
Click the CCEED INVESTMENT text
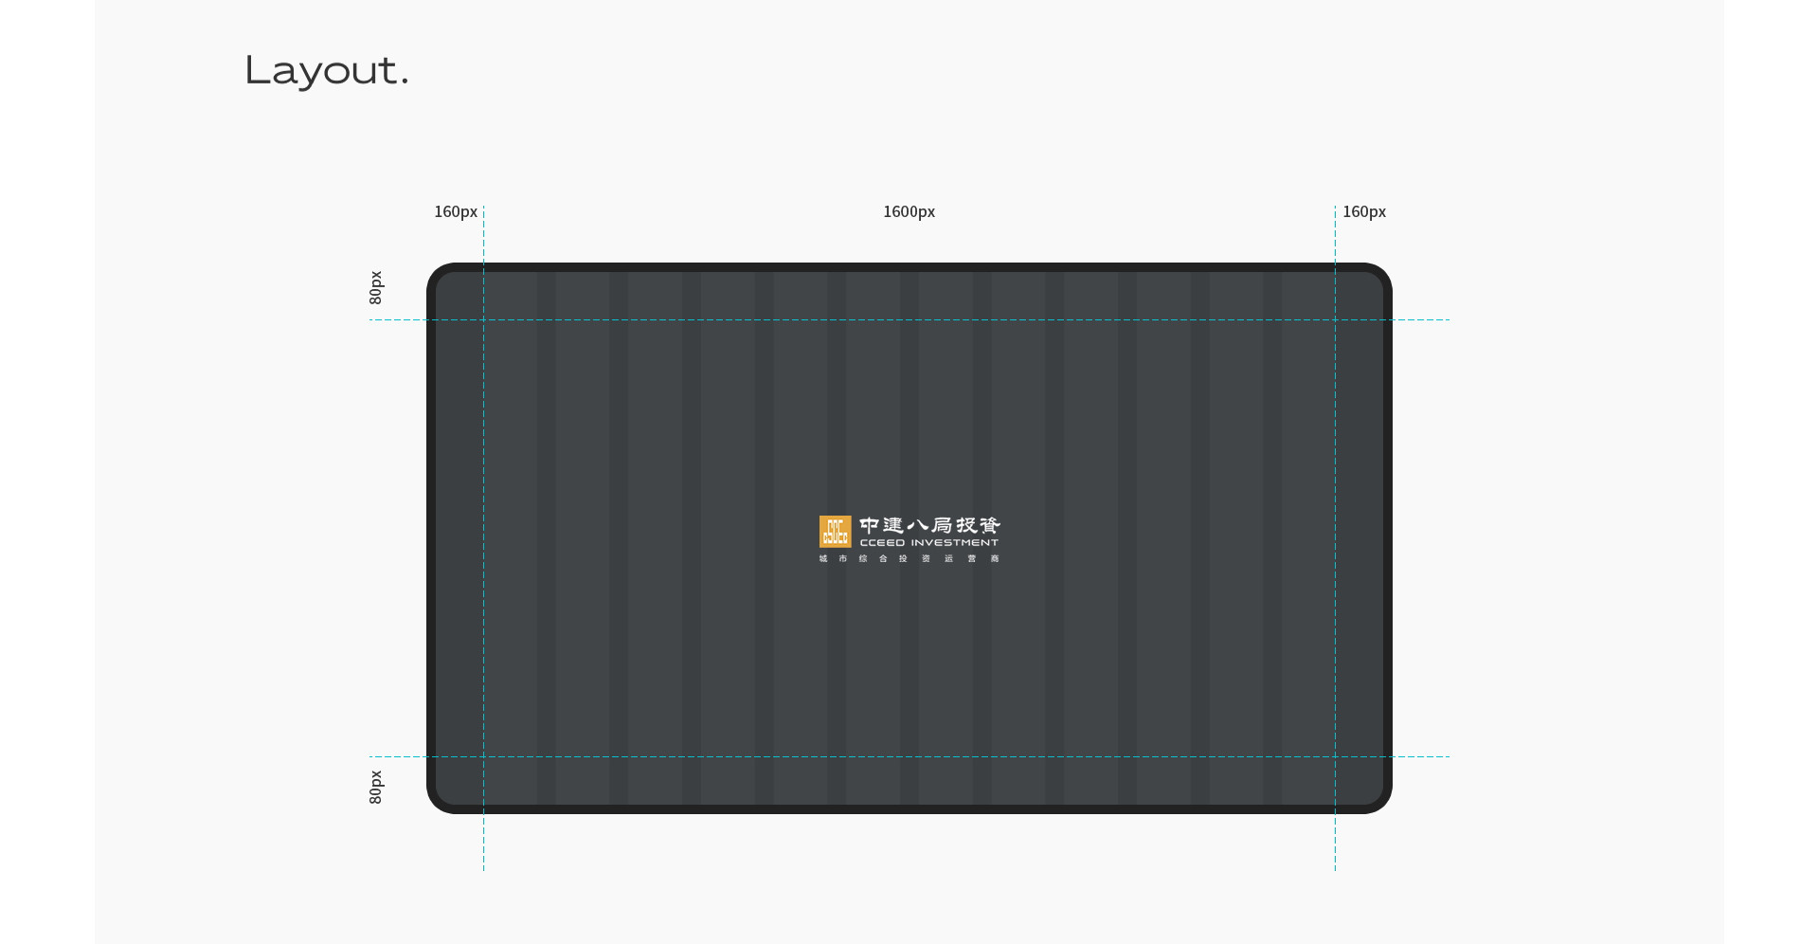(x=928, y=543)
